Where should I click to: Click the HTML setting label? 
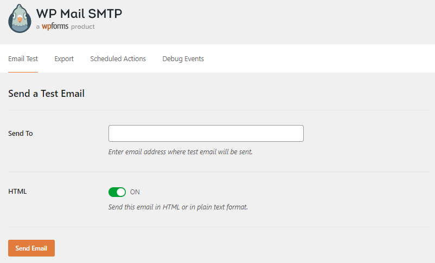[17, 192]
